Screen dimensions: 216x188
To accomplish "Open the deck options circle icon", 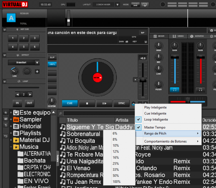I will (133, 104).
